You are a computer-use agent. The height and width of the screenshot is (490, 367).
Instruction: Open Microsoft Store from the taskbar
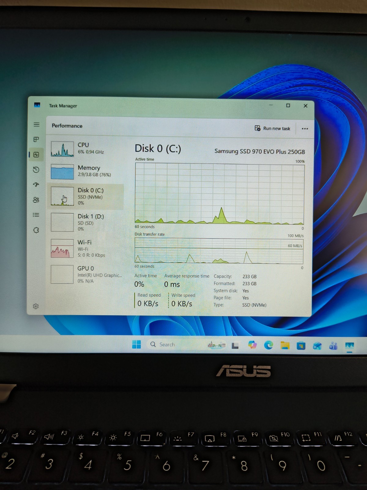point(301,346)
